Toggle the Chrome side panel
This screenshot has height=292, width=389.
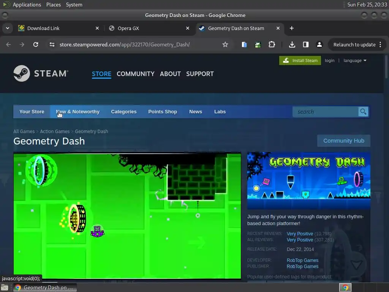tap(306, 44)
